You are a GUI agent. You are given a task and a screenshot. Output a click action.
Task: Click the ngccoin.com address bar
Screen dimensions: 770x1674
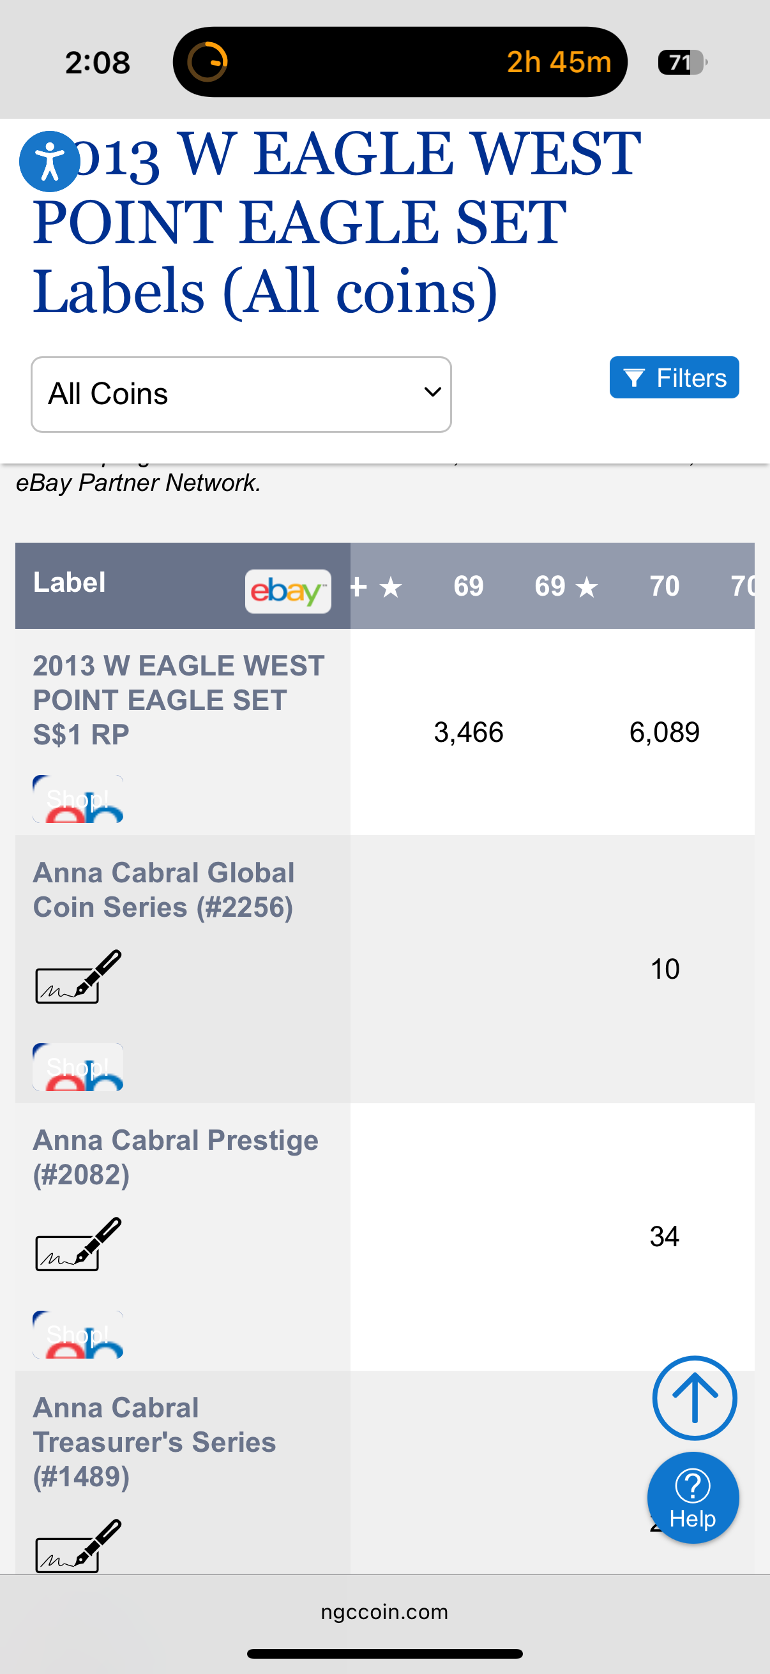[x=384, y=1611]
